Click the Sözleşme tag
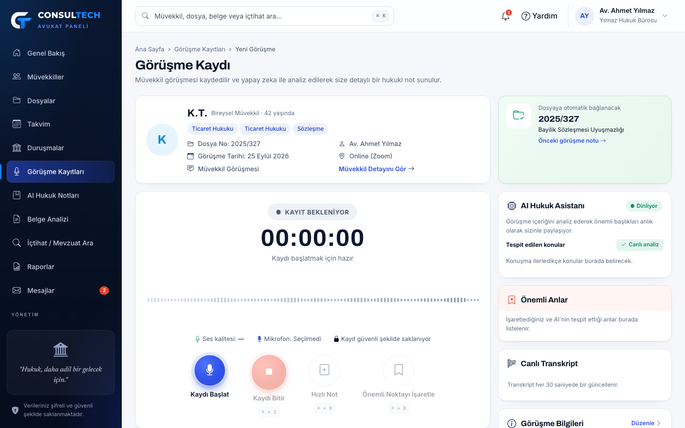The width and height of the screenshot is (685, 428). coord(310,129)
